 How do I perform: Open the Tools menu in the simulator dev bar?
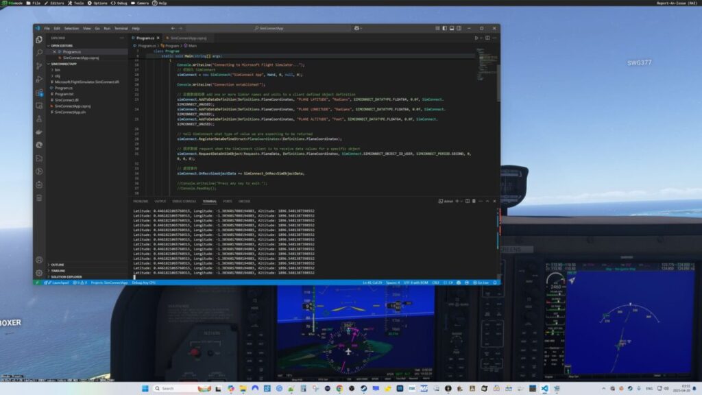point(76,3)
